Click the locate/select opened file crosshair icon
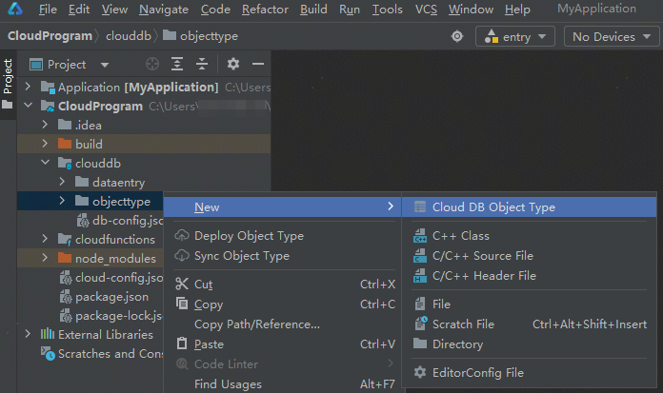 pyautogui.click(x=152, y=65)
